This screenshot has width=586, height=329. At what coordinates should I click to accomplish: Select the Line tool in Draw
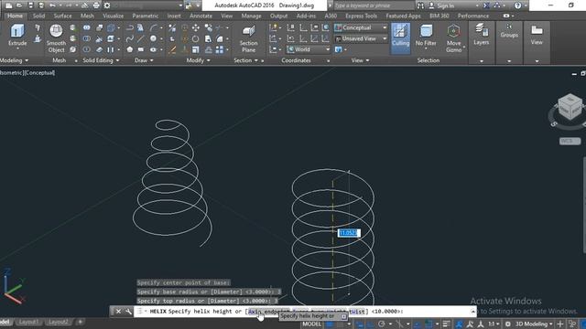(x=140, y=38)
